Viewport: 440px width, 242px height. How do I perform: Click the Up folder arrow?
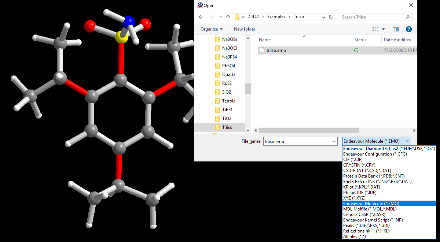(228, 17)
